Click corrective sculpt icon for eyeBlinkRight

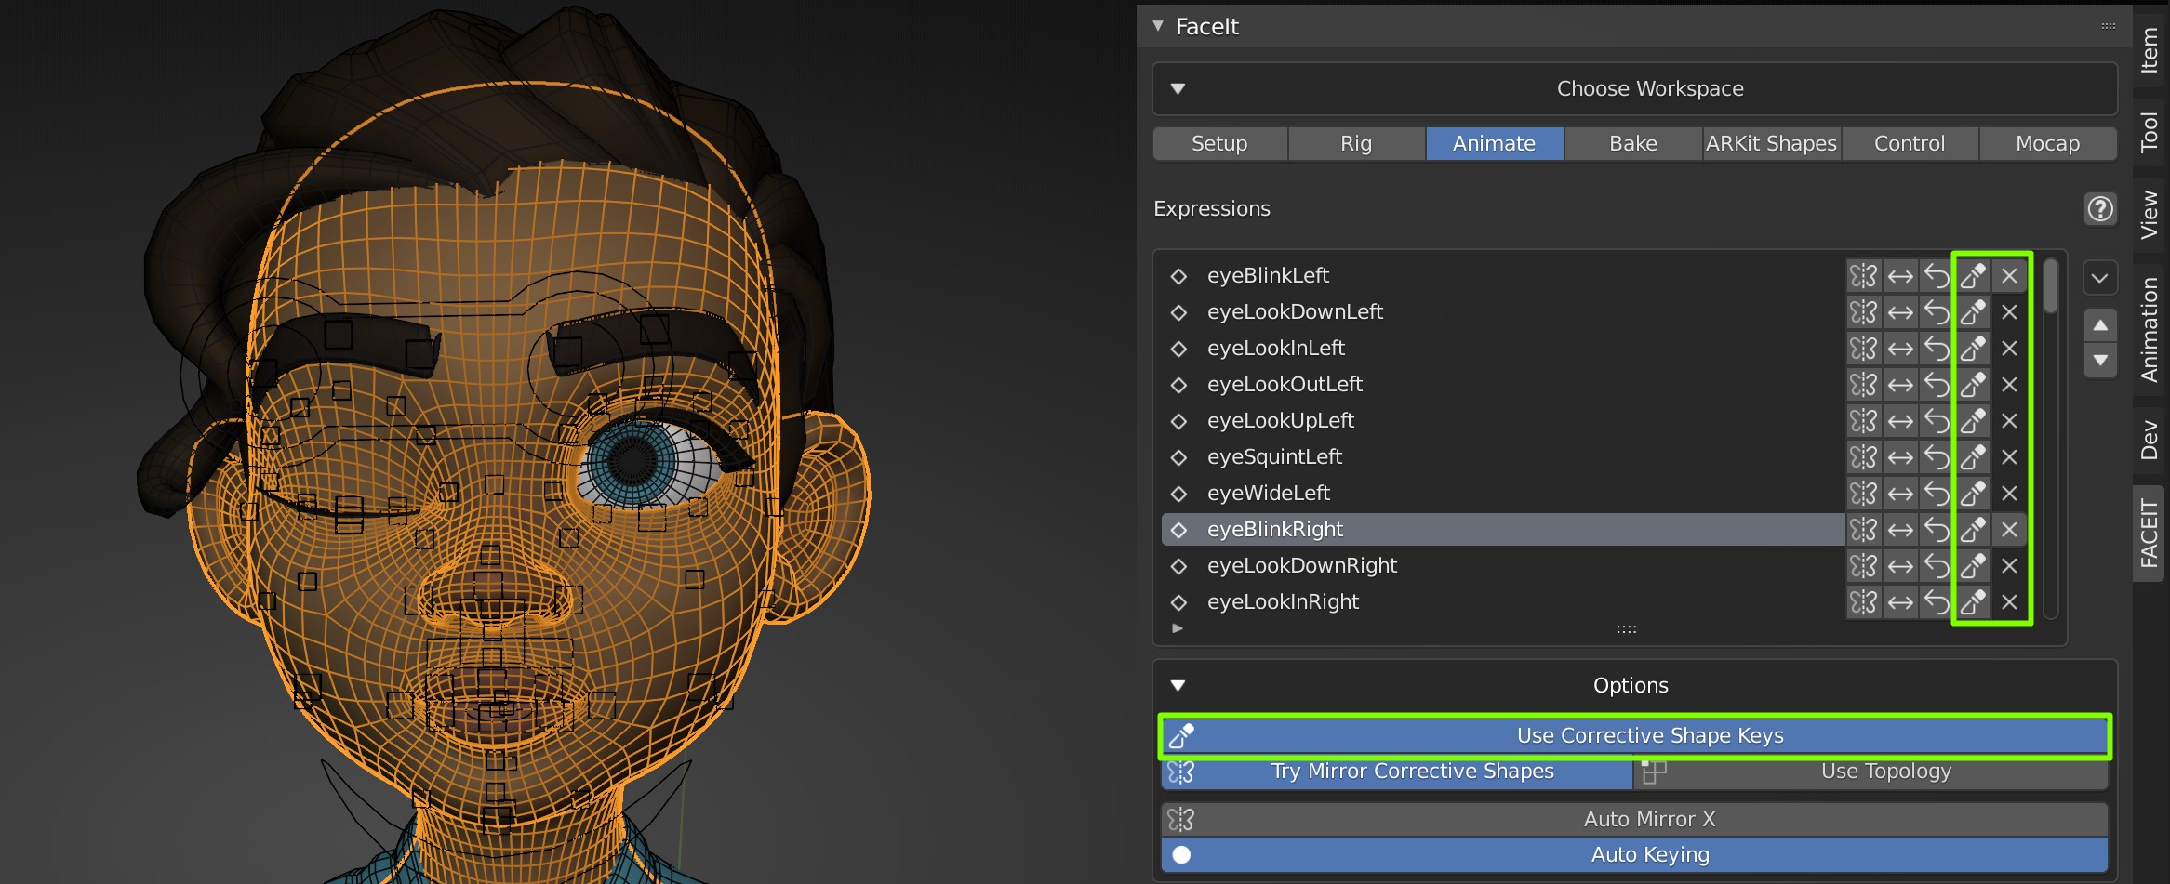[x=1973, y=530]
